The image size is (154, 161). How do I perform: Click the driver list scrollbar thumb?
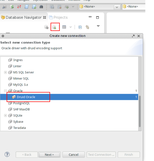click(140, 111)
